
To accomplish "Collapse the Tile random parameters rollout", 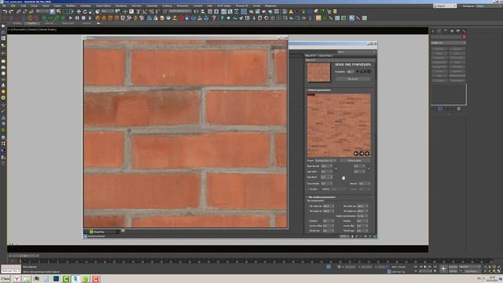I will 321,197.
